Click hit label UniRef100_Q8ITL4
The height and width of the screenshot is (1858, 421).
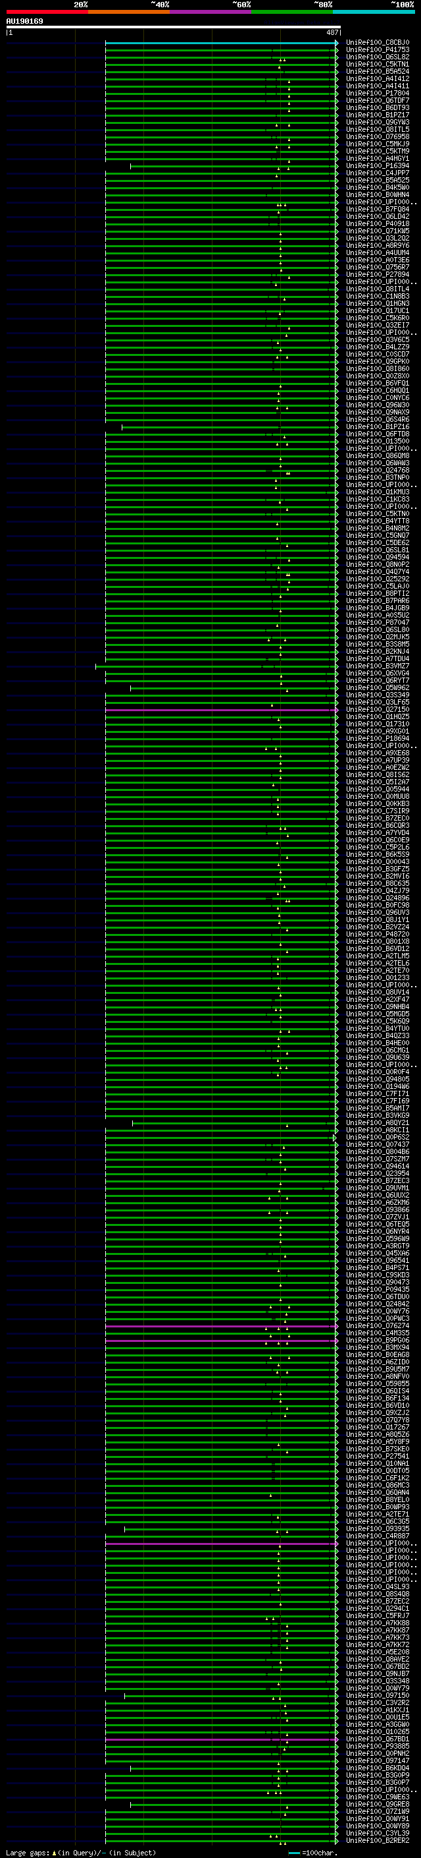click(x=378, y=289)
